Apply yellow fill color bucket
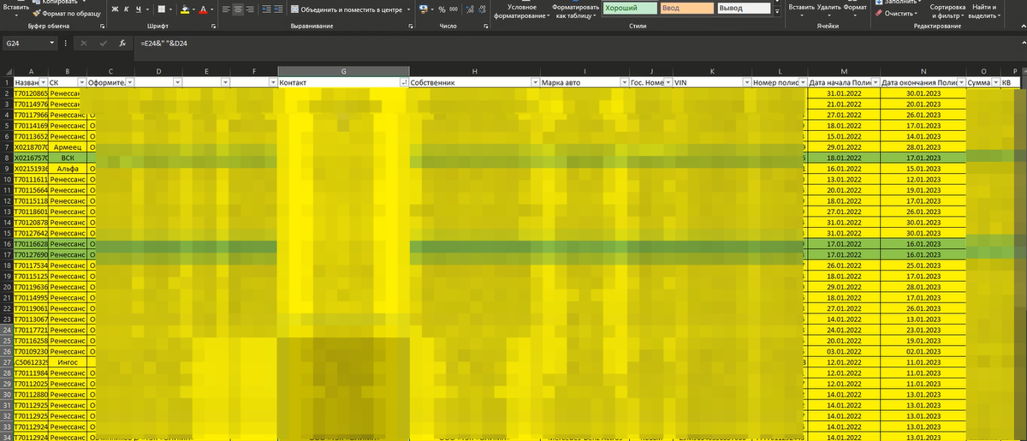Viewport: 1027px width, 441px height. pyautogui.click(x=185, y=9)
